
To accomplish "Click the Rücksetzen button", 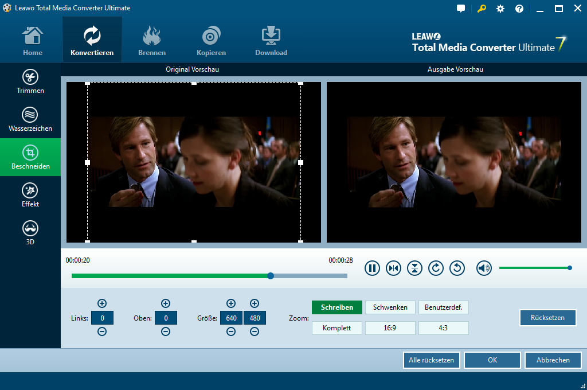I will (547, 318).
